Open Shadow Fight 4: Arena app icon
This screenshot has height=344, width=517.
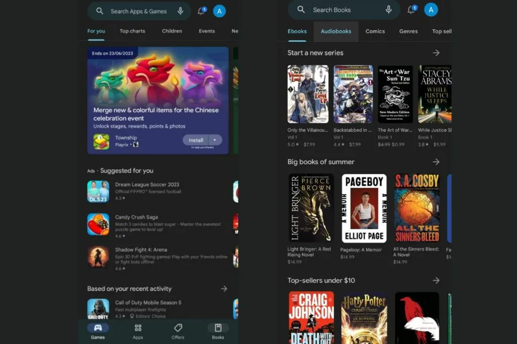[98, 257]
